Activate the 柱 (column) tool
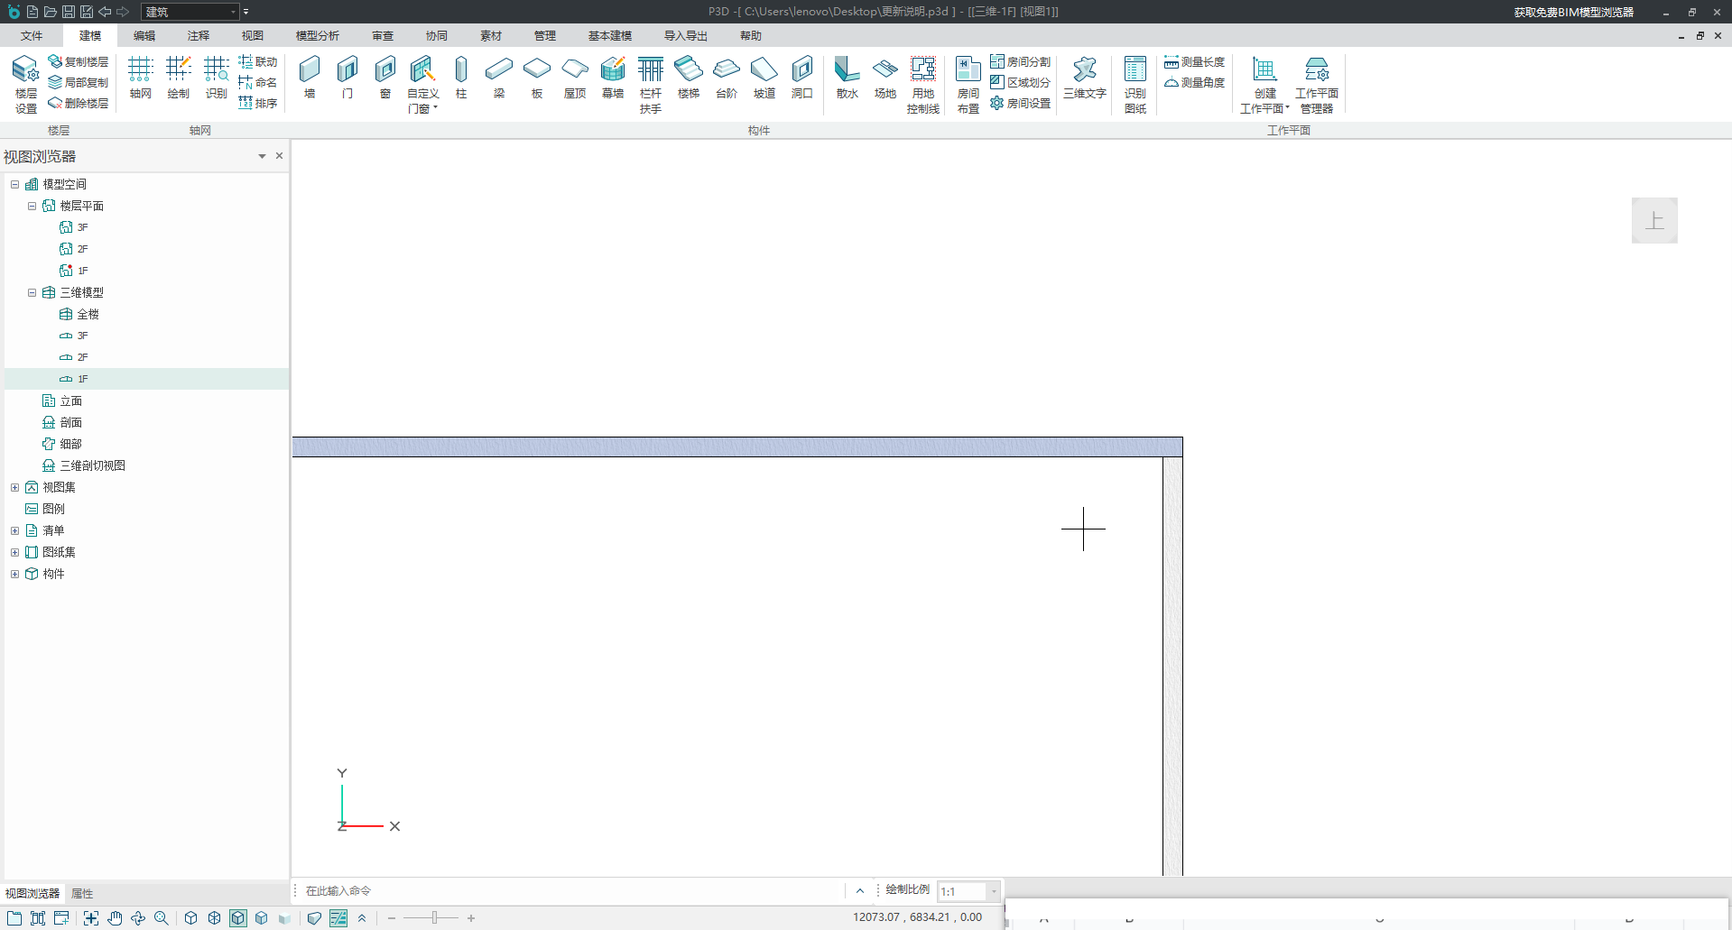This screenshot has width=1732, height=930. click(461, 78)
